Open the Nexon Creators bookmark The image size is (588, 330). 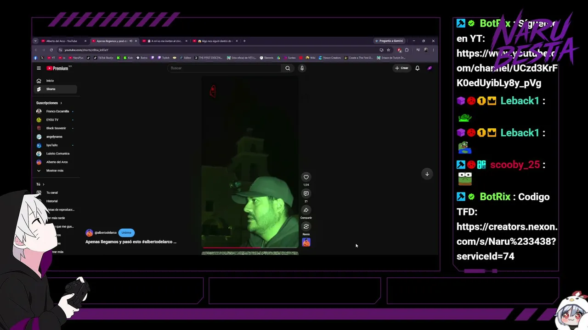click(x=330, y=58)
